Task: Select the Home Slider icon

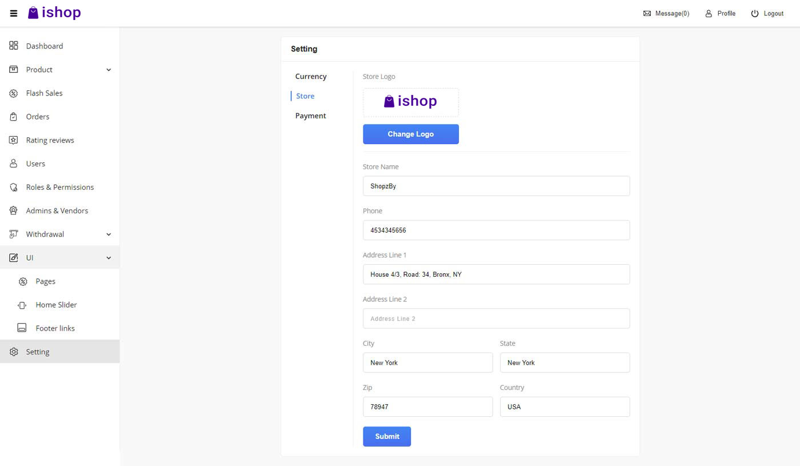Action: tap(23, 304)
